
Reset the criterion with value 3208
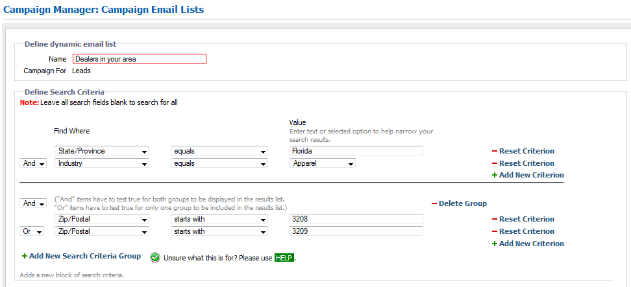pos(523,219)
